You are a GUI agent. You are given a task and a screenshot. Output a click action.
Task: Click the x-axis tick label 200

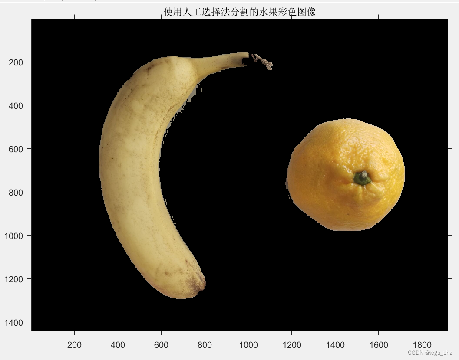(x=74, y=345)
